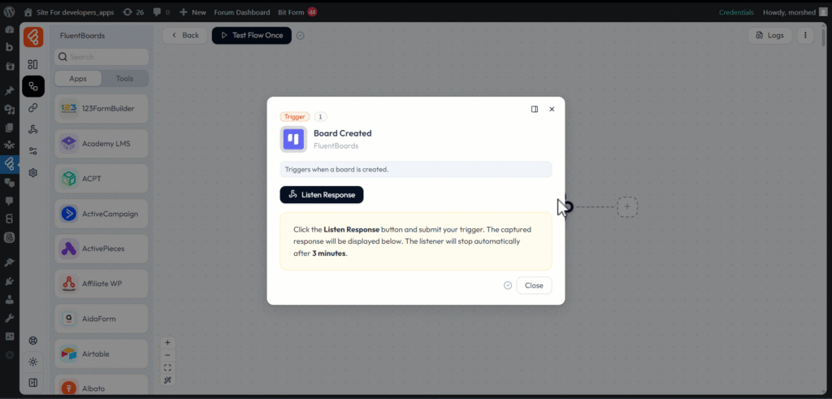
Task: Open webhook icon in Bit Flows sidebar
Action: tap(32, 129)
